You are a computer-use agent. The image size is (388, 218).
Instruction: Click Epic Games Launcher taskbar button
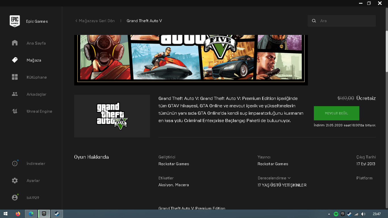44,214
